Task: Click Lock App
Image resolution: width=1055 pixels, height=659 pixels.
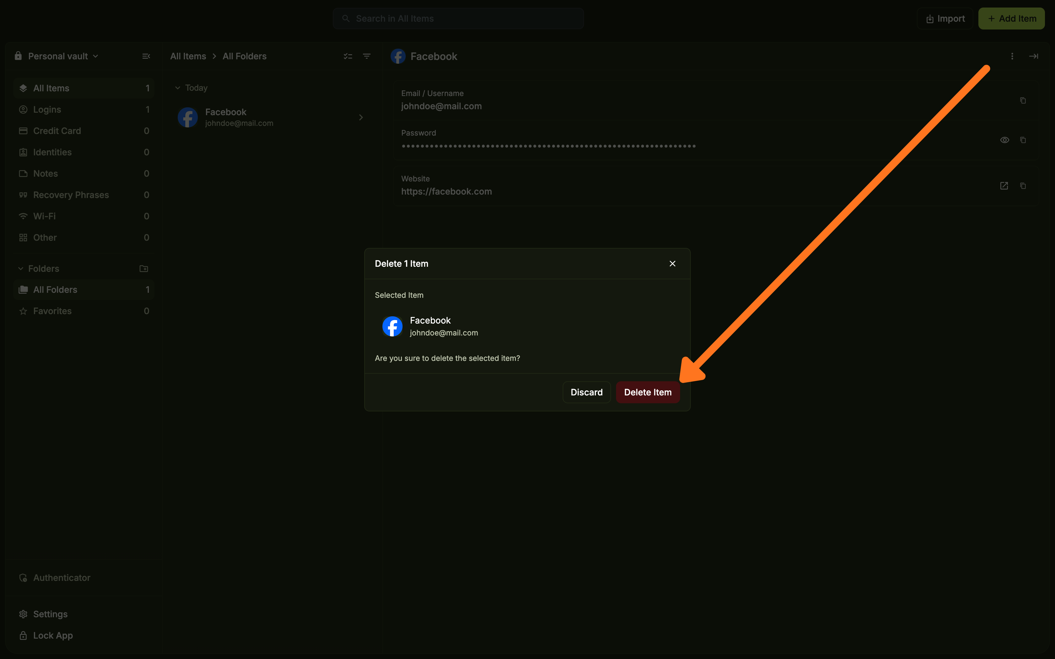Action: 46,635
